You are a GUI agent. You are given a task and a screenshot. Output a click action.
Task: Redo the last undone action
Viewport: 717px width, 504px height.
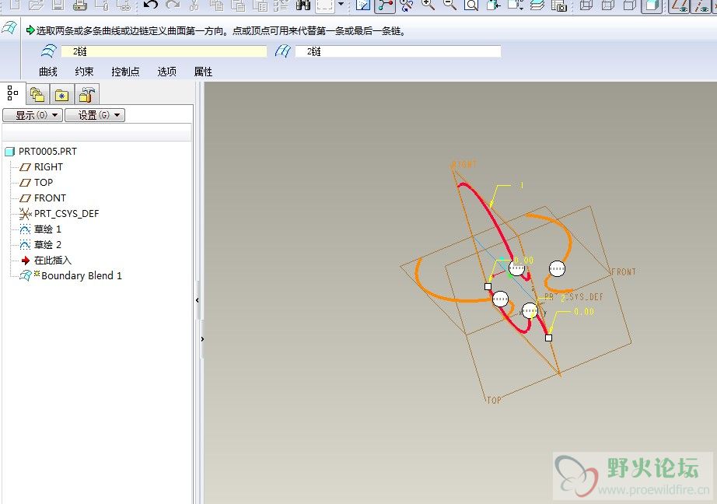coord(173,5)
